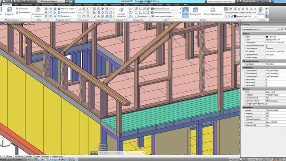Screen dimensions: 286x161
Task: Open the Вставка ribbon tab
Action: click(x=78, y=4)
